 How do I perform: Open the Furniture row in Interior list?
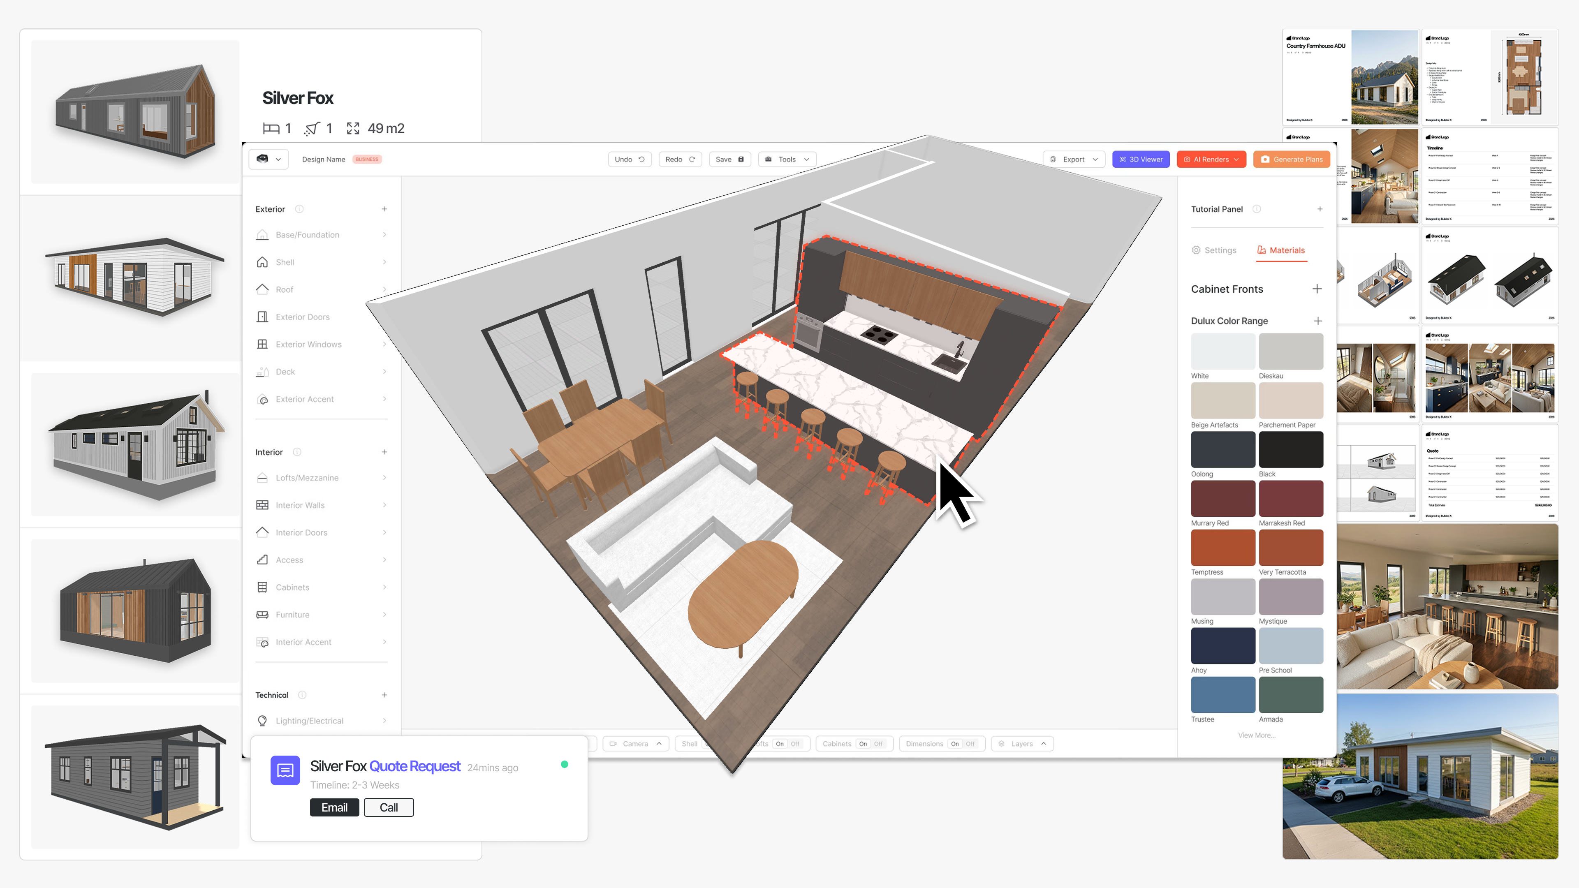coord(322,615)
